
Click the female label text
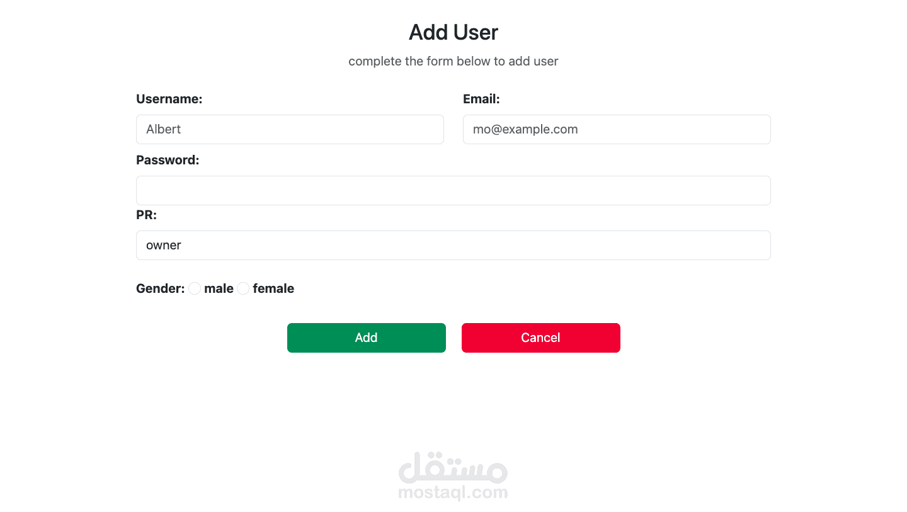273,288
